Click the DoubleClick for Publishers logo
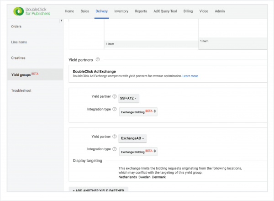 [32, 11]
